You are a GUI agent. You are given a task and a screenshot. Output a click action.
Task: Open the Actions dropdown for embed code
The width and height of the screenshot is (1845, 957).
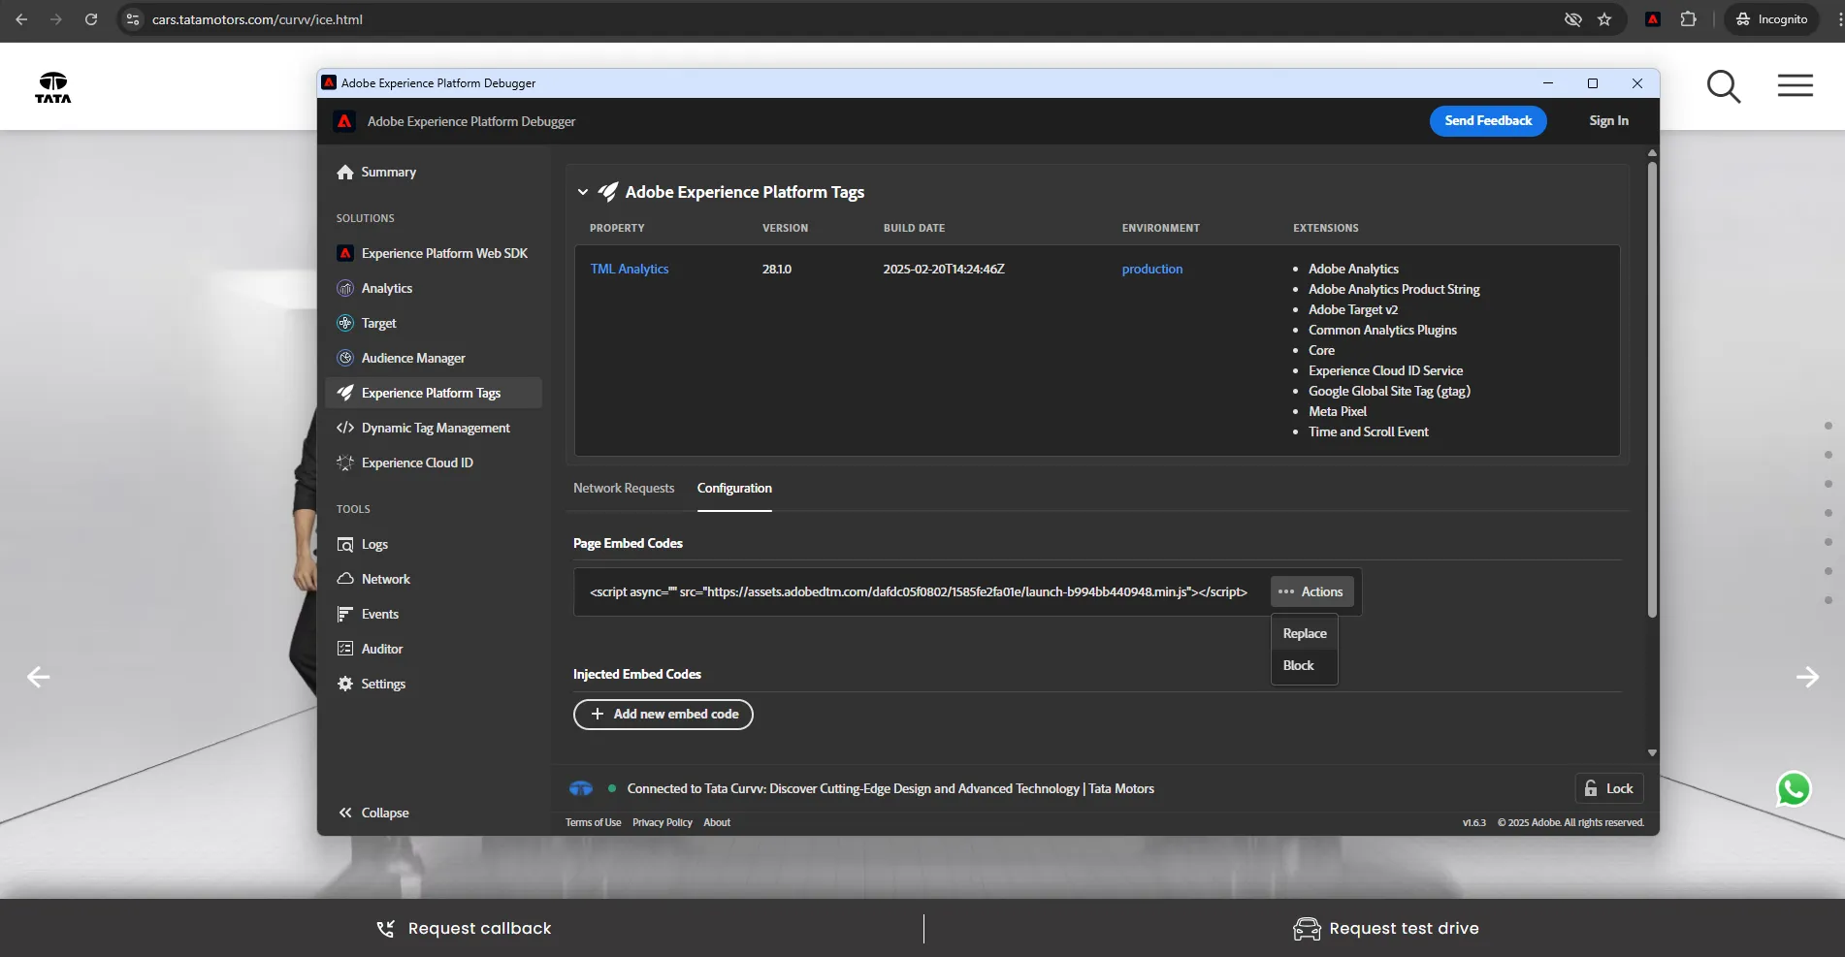click(1311, 591)
